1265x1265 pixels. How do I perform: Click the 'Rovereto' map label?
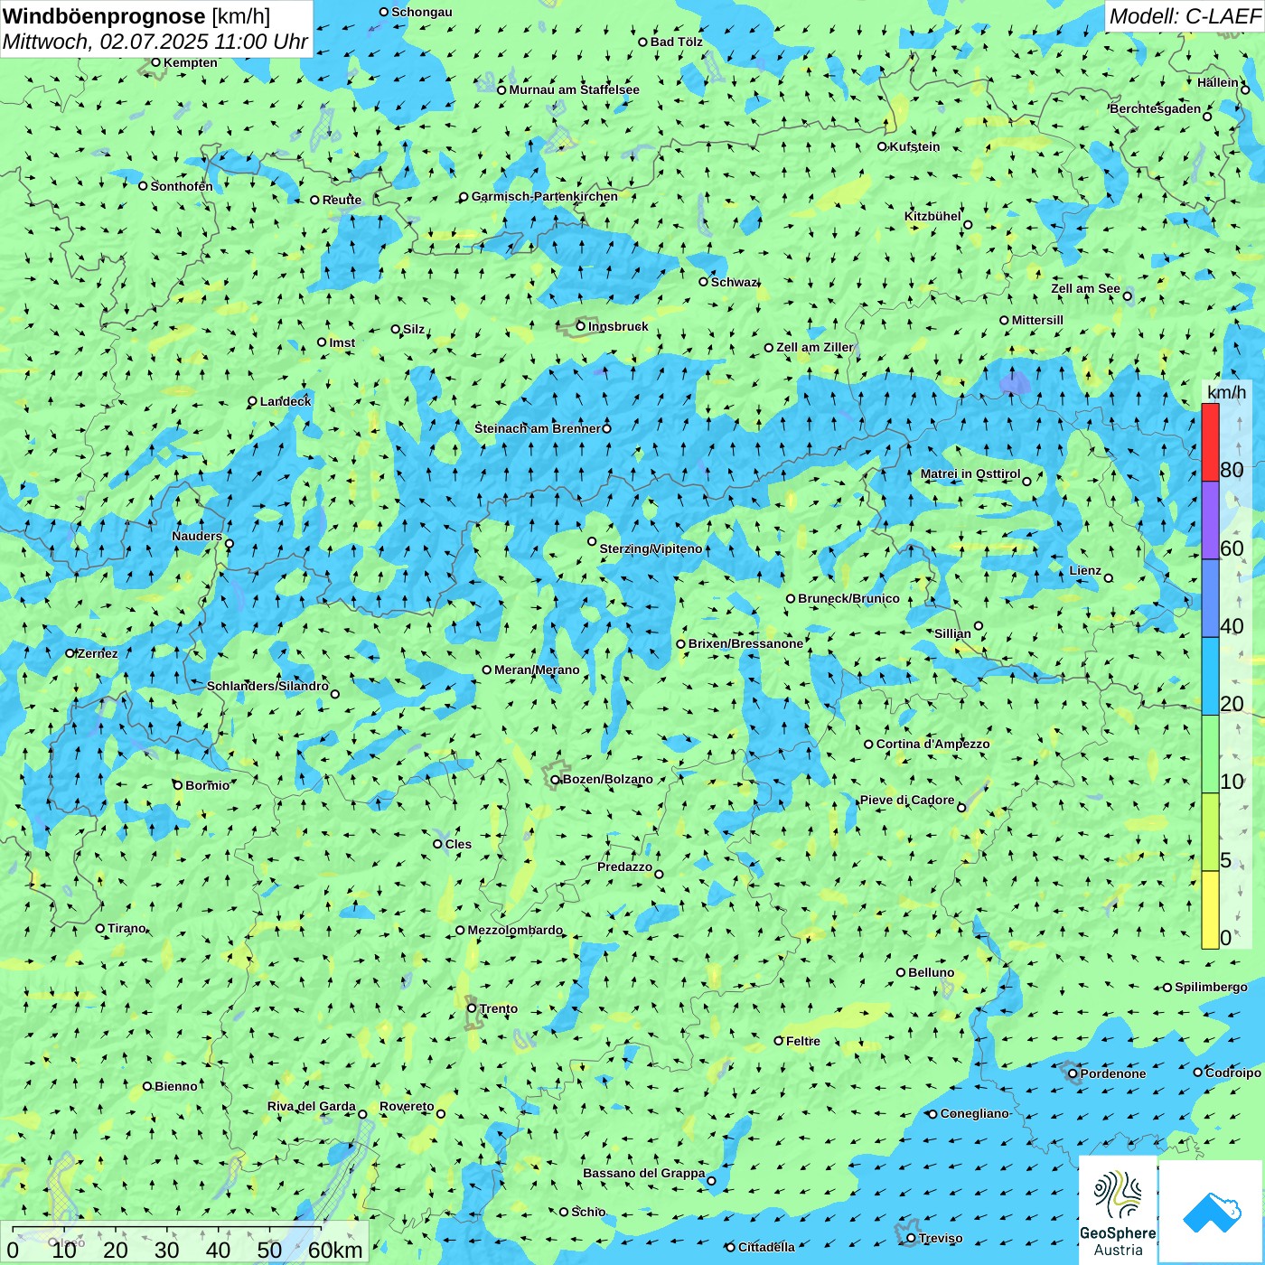407,1106
